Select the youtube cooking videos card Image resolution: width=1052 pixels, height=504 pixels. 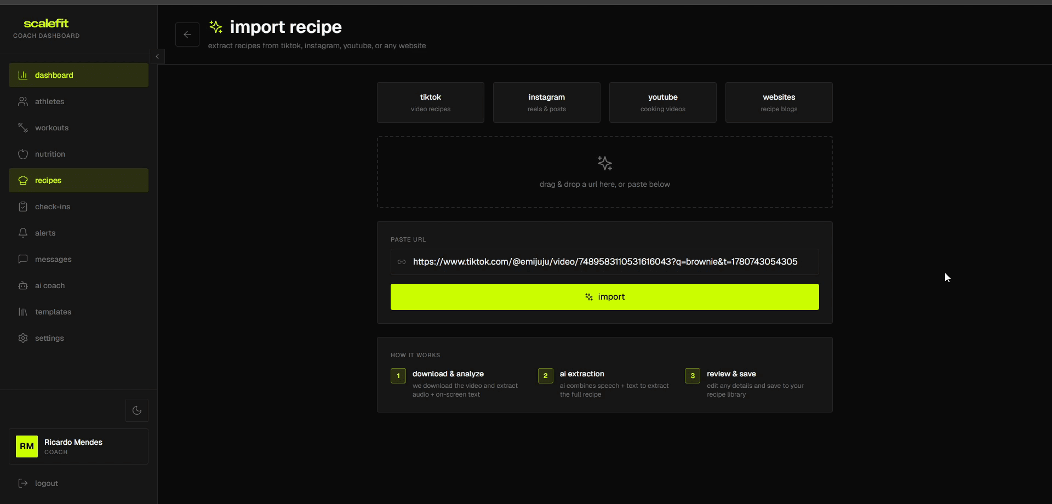coord(663,102)
